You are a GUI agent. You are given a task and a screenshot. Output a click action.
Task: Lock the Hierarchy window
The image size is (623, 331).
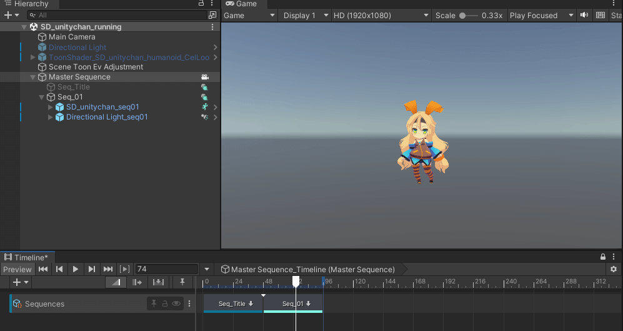[201, 3]
